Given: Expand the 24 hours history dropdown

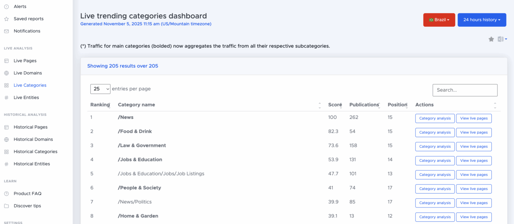Looking at the screenshot, I should tap(482, 20).
